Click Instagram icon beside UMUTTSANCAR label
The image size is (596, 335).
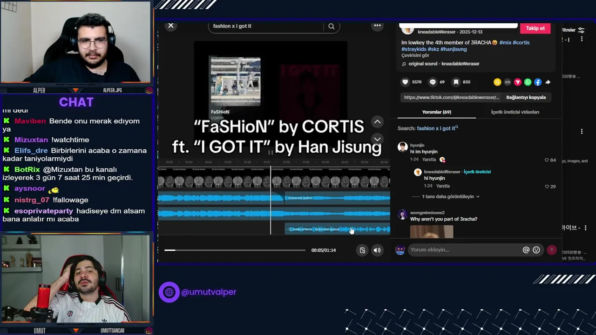pyautogui.click(x=149, y=331)
